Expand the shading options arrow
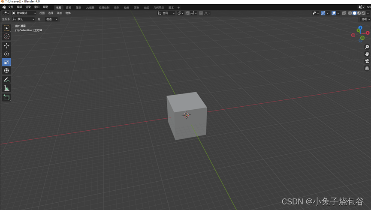The height and width of the screenshot is (210, 371). coord(368,13)
